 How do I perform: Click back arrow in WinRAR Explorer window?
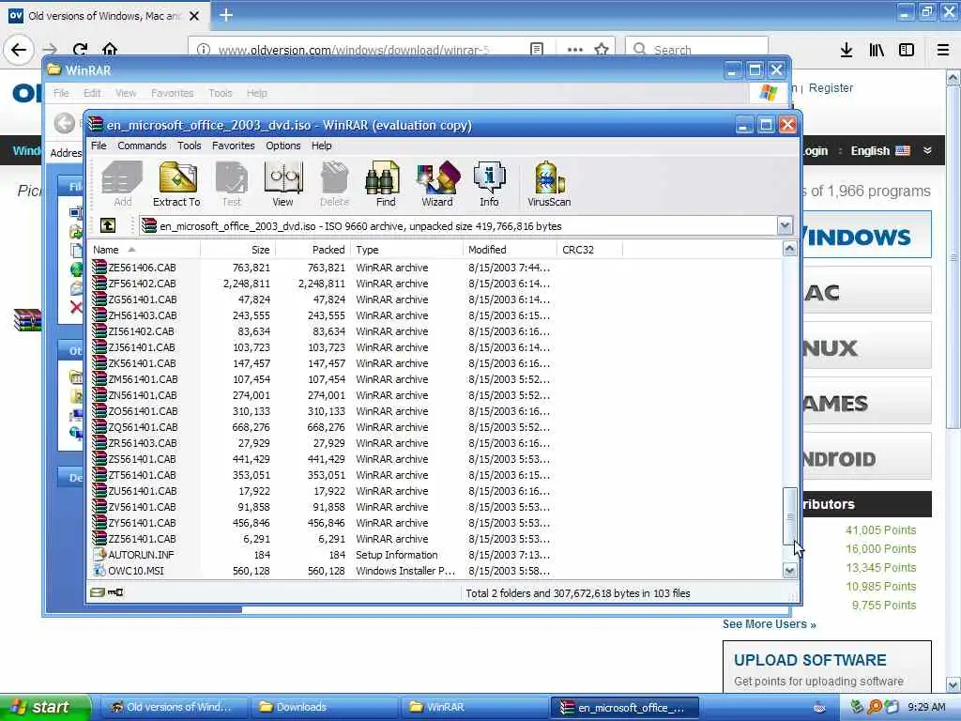tap(65, 123)
